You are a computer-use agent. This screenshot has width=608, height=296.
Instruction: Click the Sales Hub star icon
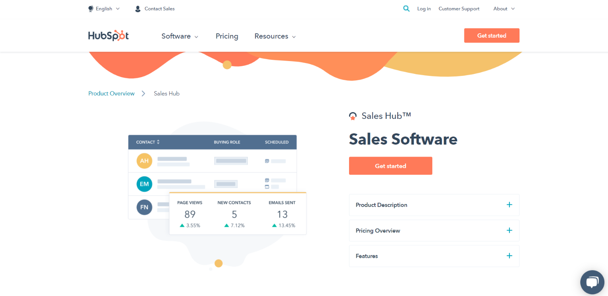(353, 116)
